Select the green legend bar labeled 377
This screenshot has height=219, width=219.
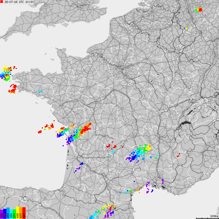coord(14,214)
